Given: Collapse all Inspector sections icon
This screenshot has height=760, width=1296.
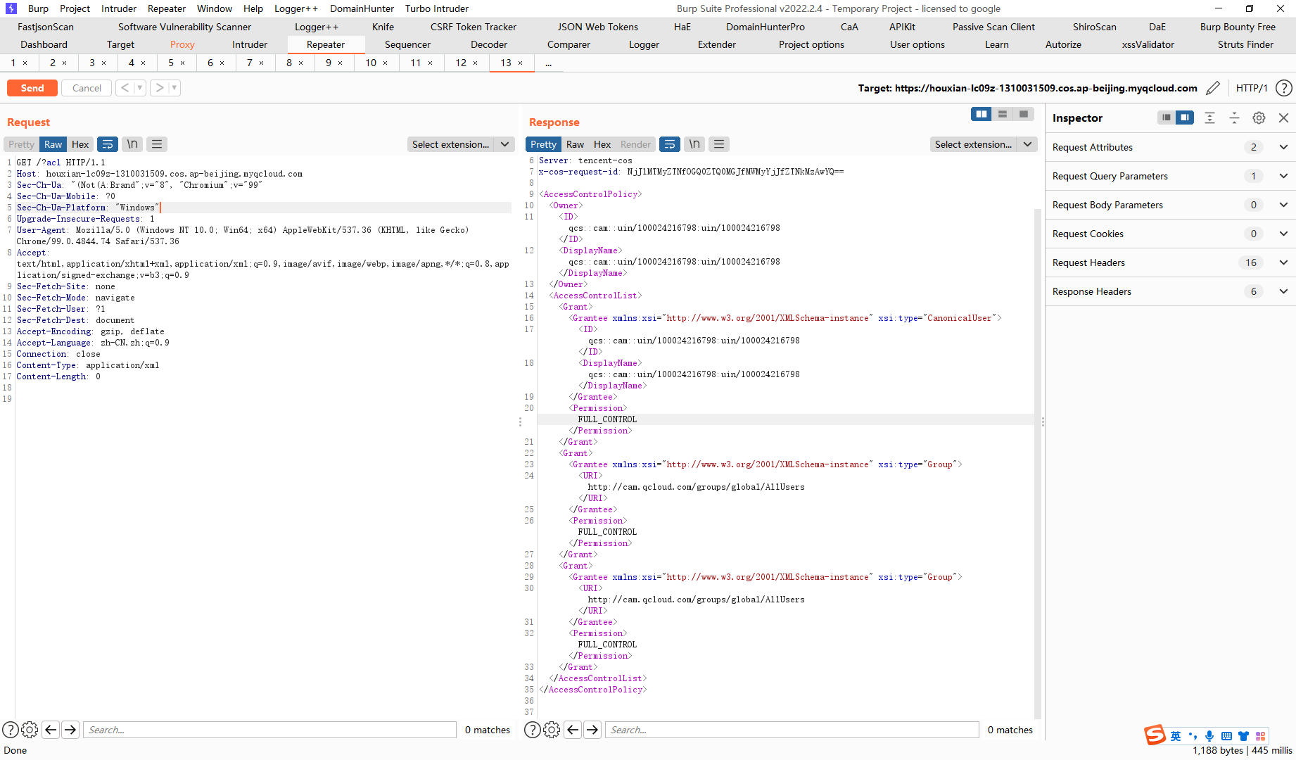Looking at the screenshot, I should point(1234,118).
